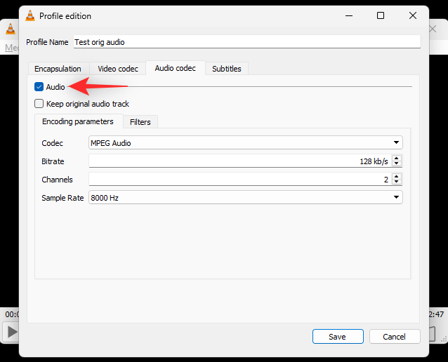The height and width of the screenshot is (362, 448).
Task: Switch to the Filters sub-tab
Action: coord(140,122)
